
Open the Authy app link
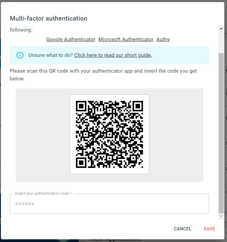[x=163, y=39]
